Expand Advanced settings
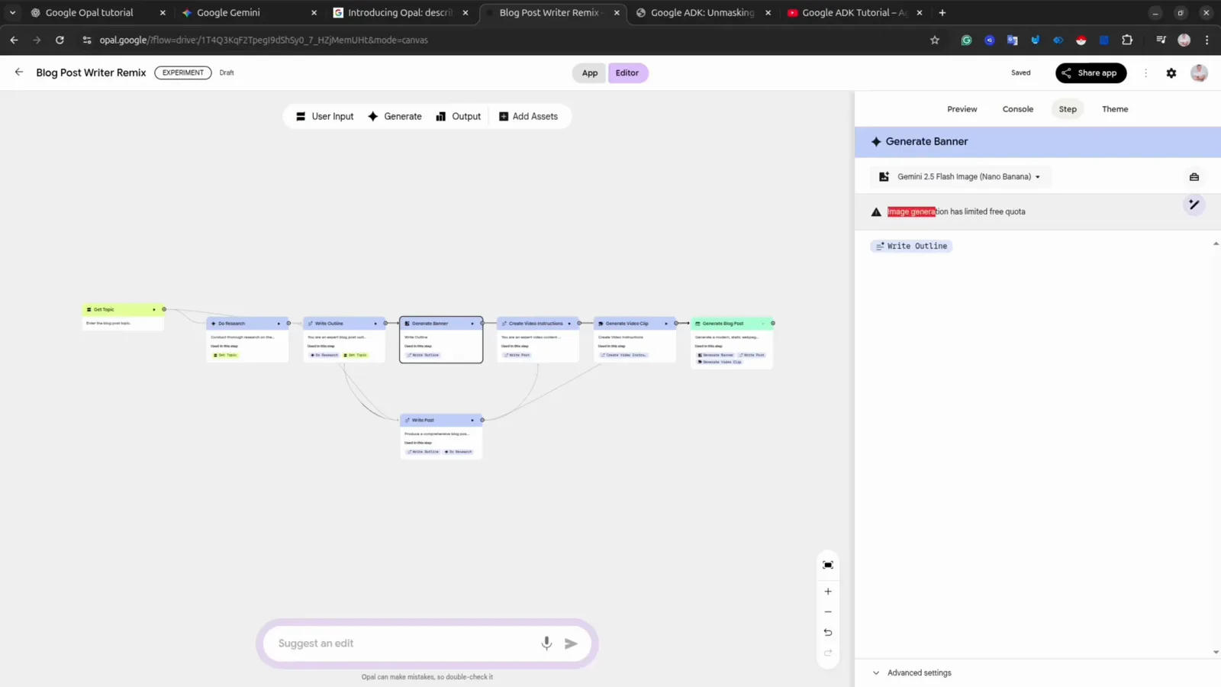The image size is (1221, 687). 912,673
